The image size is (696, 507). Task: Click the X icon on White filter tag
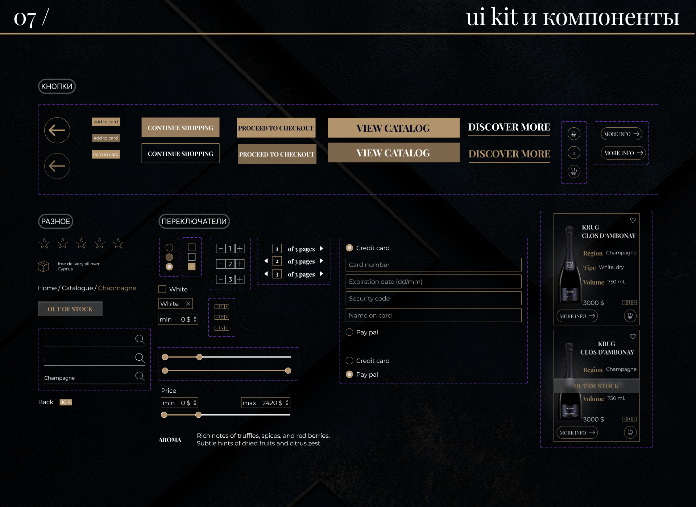coord(188,303)
